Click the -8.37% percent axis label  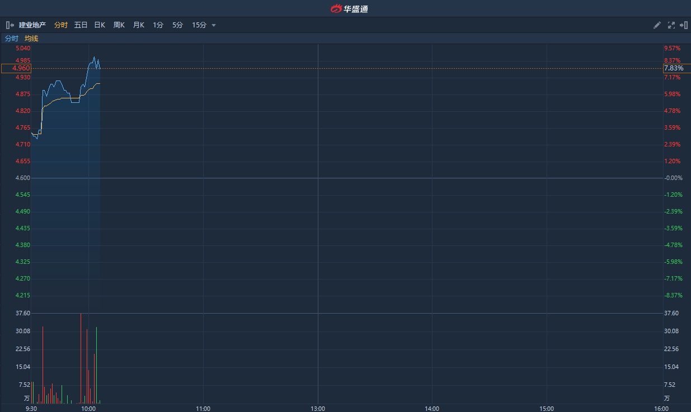(673, 295)
